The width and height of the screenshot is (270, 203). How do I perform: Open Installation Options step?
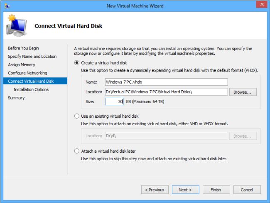(31, 89)
